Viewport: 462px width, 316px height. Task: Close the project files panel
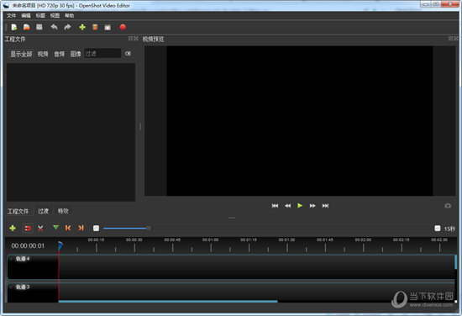pyautogui.click(x=136, y=39)
